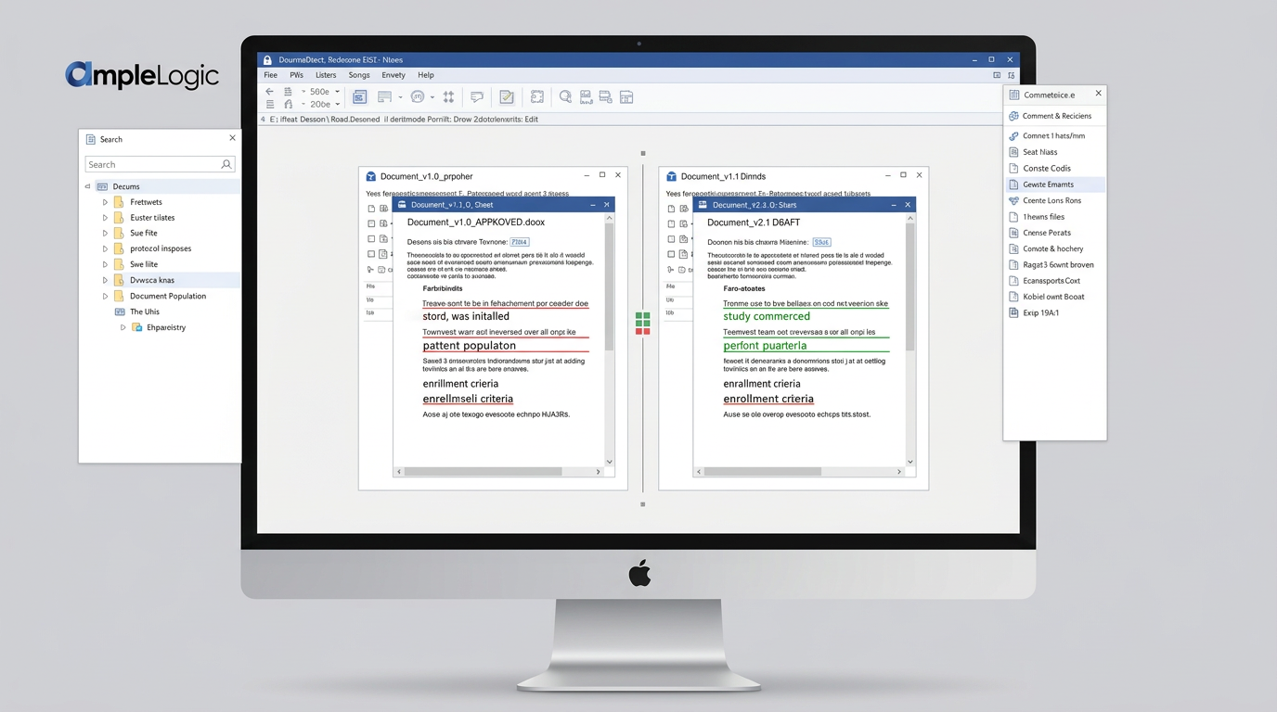Image resolution: width=1277 pixels, height=712 pixels.
Task: Tick the fourth checkbox in Document_v1.0 window
Action: tap(371, 254)
